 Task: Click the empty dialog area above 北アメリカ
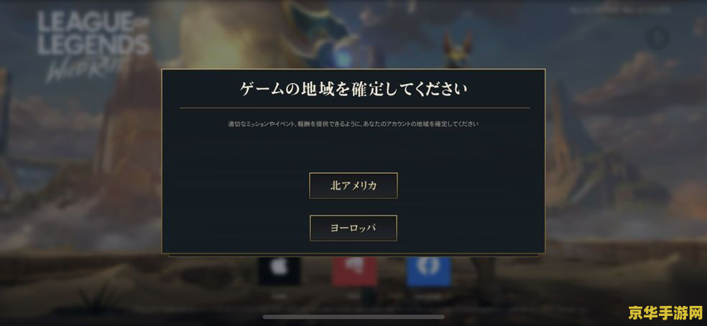point(353,150)
